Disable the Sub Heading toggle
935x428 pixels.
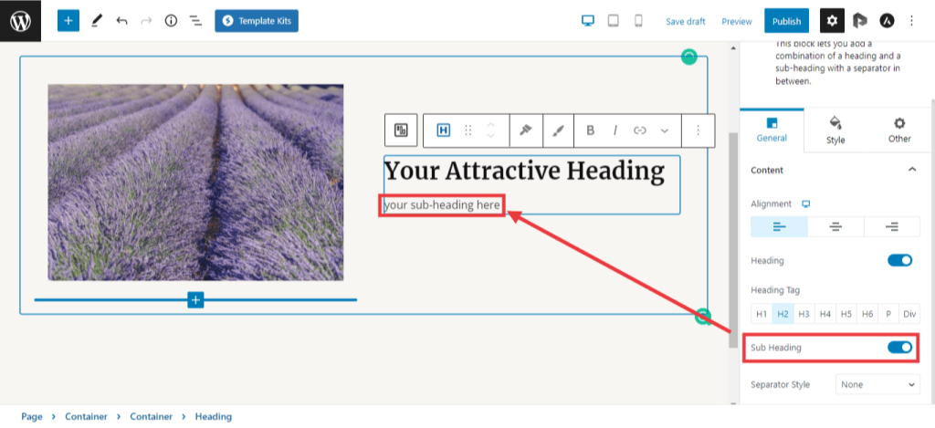coord(899,348)
